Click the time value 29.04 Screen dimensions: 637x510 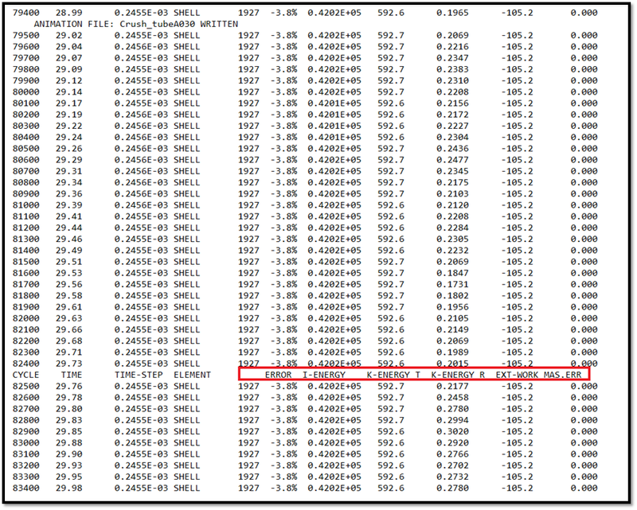pyautogui.click(x=68, y=47)
